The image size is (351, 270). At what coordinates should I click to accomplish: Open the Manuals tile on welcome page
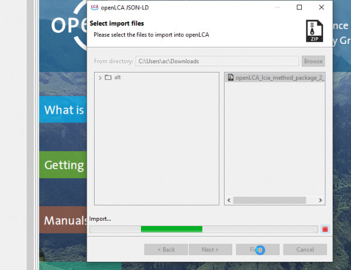click(63, 220)
